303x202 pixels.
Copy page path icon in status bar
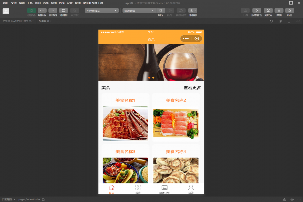pyautogui.click(x=43, y=199)
